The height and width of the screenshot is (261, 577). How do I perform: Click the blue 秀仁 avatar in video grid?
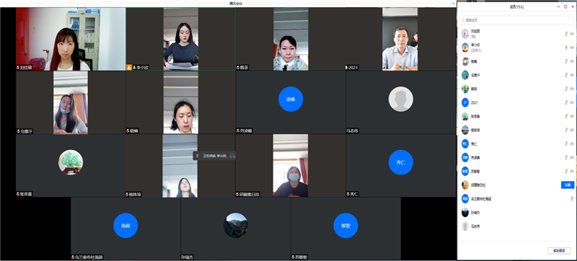click(401, 162)
